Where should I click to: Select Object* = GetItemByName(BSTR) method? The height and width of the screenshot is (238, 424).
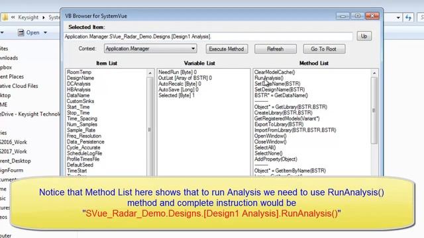(290, 171)
